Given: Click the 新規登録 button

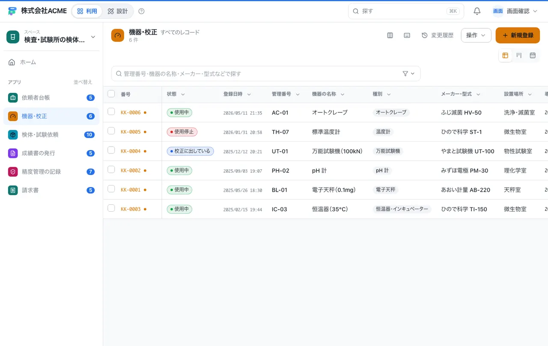Looking at the screenshot, I should point(518,35).
